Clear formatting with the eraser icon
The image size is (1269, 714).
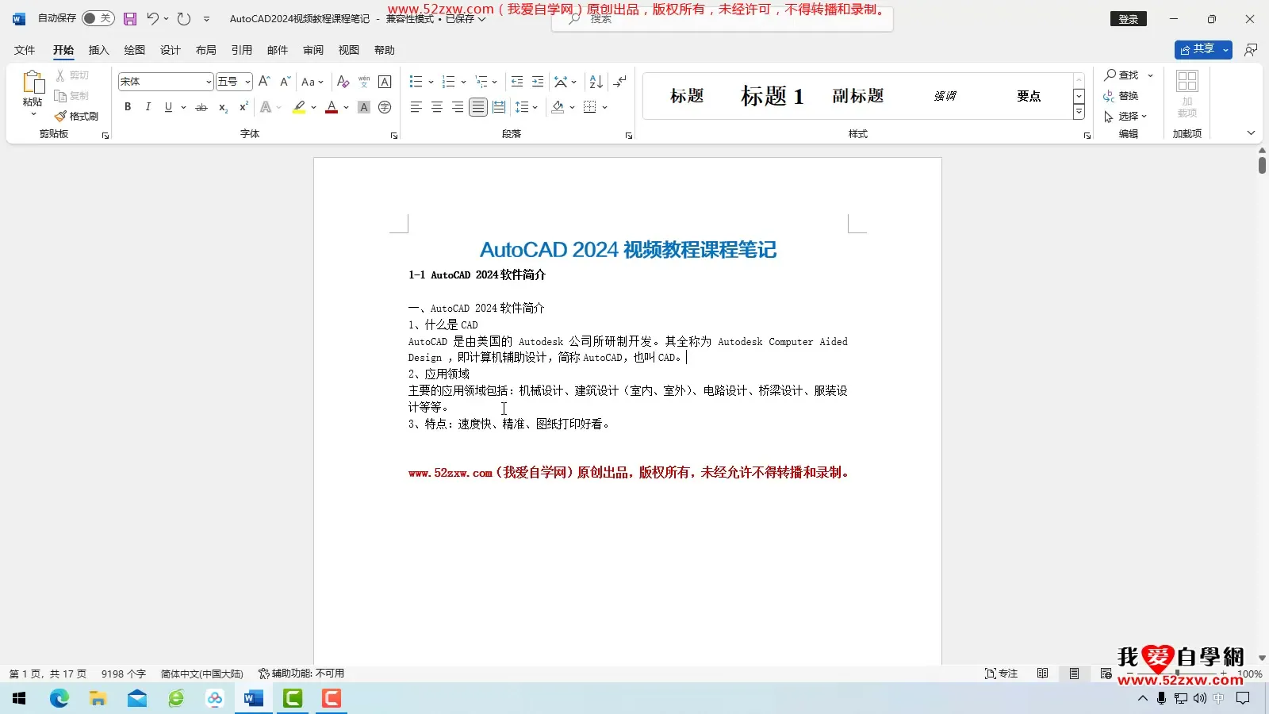(x=343, y=81)
